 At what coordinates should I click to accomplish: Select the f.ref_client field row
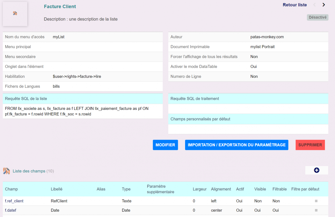click(x=14, y=201)
